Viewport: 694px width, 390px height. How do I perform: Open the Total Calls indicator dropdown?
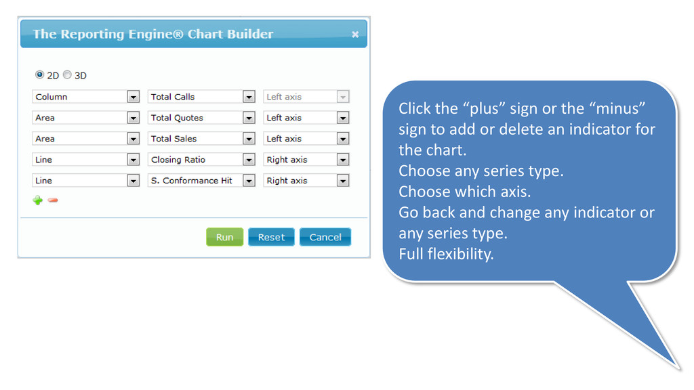click(x=201, y=97)
